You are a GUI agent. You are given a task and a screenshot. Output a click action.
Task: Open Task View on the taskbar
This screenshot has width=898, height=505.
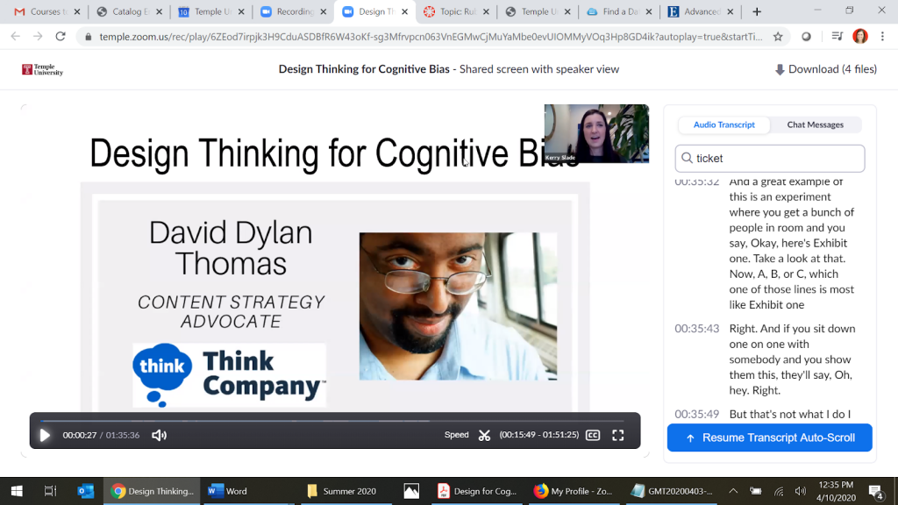pyautogui.click(x=50, y=491)
